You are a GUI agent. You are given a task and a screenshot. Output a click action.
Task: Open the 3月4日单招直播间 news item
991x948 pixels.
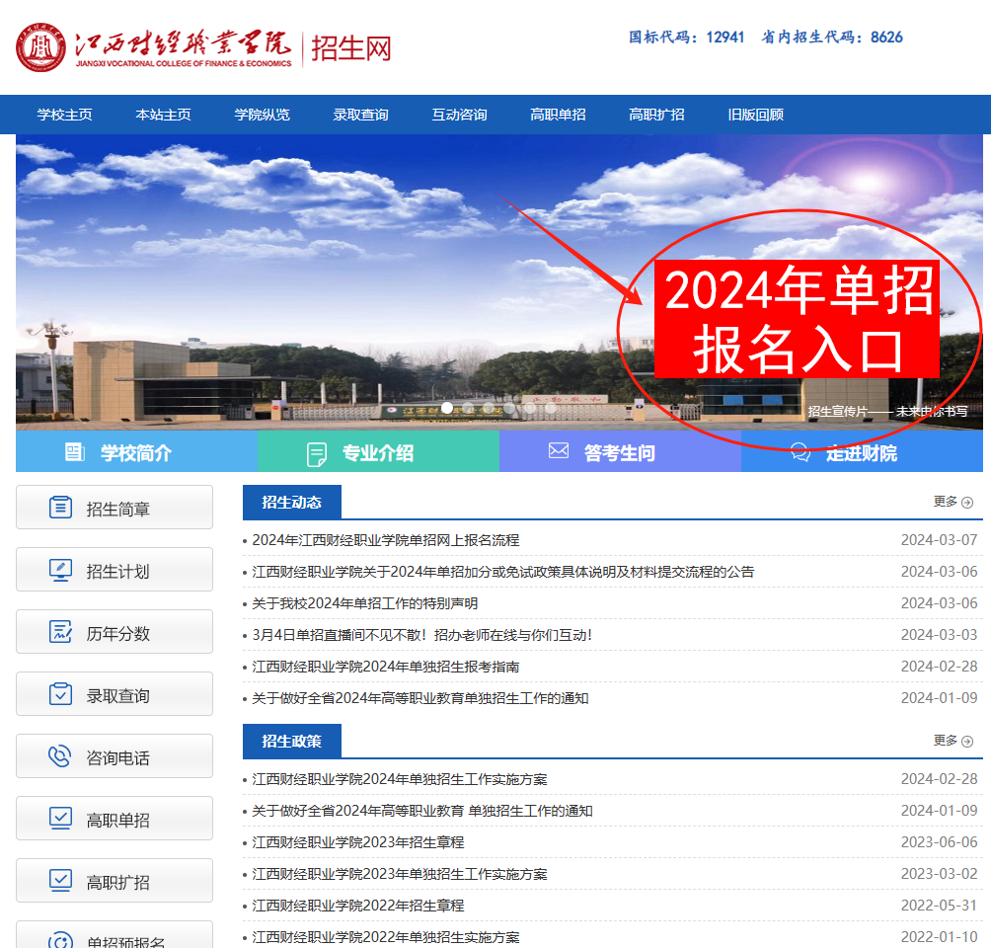[x=422, y=635]
